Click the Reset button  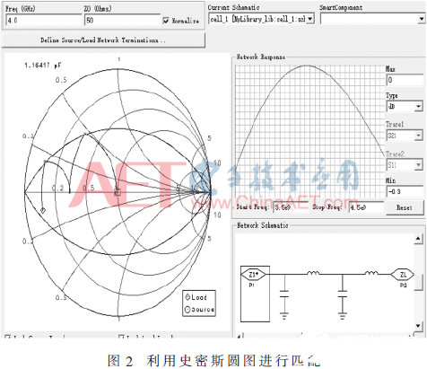click(405, 207)
